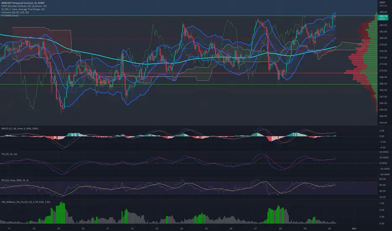Click the RSI (14, close, SMA) legend
Image resolution: width=392 pixels, height=231 pixels.
tap(15, 180)
